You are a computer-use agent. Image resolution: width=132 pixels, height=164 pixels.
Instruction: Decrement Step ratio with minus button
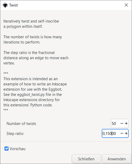coord(122,133)
